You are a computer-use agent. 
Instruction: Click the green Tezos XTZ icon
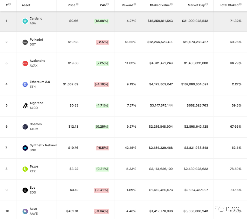(x=25, y=169)
